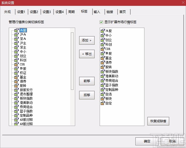Select 券商组合 in the left tree
Screen dimensions: 186x148
[26, 107]
